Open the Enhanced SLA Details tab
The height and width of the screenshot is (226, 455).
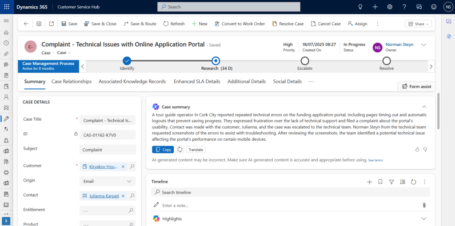click(197, 82)
